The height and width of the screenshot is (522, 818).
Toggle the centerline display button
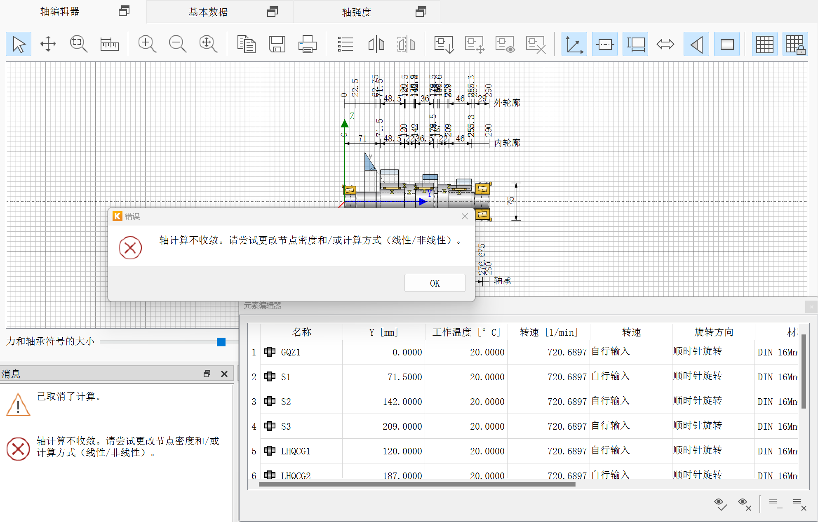tap(604, 44)
